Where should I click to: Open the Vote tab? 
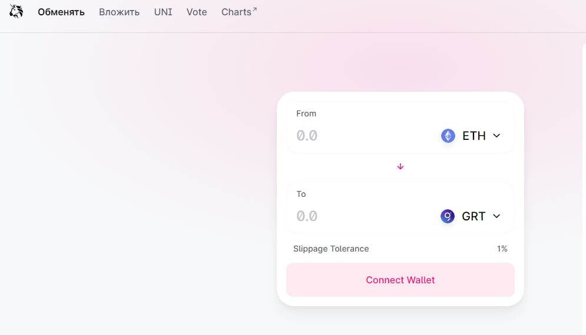(197, 12)
